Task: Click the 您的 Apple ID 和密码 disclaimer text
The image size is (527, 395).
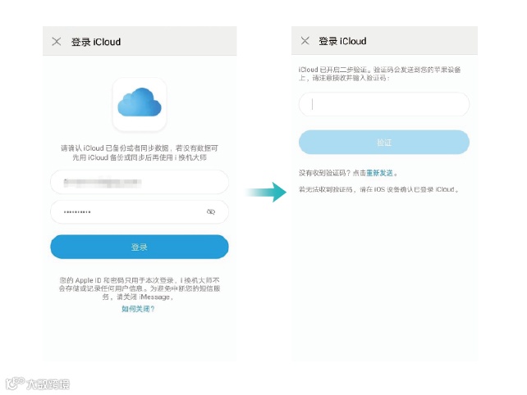Action: point(140,288)
